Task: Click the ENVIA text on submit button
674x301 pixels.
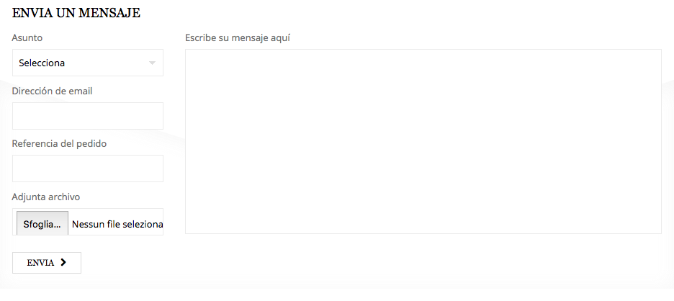Action: [40, 263]
